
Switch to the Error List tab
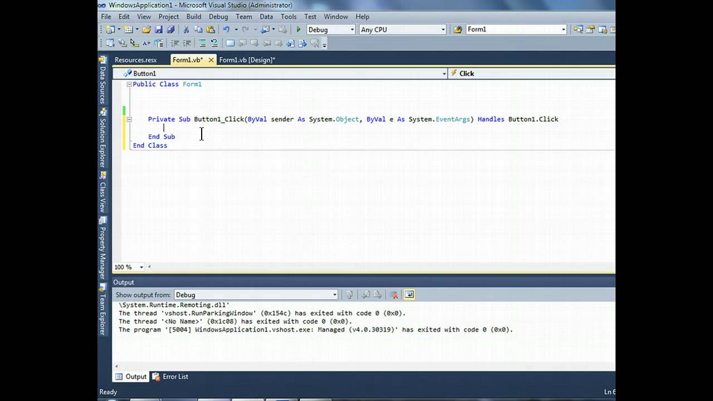coord(170,377)
